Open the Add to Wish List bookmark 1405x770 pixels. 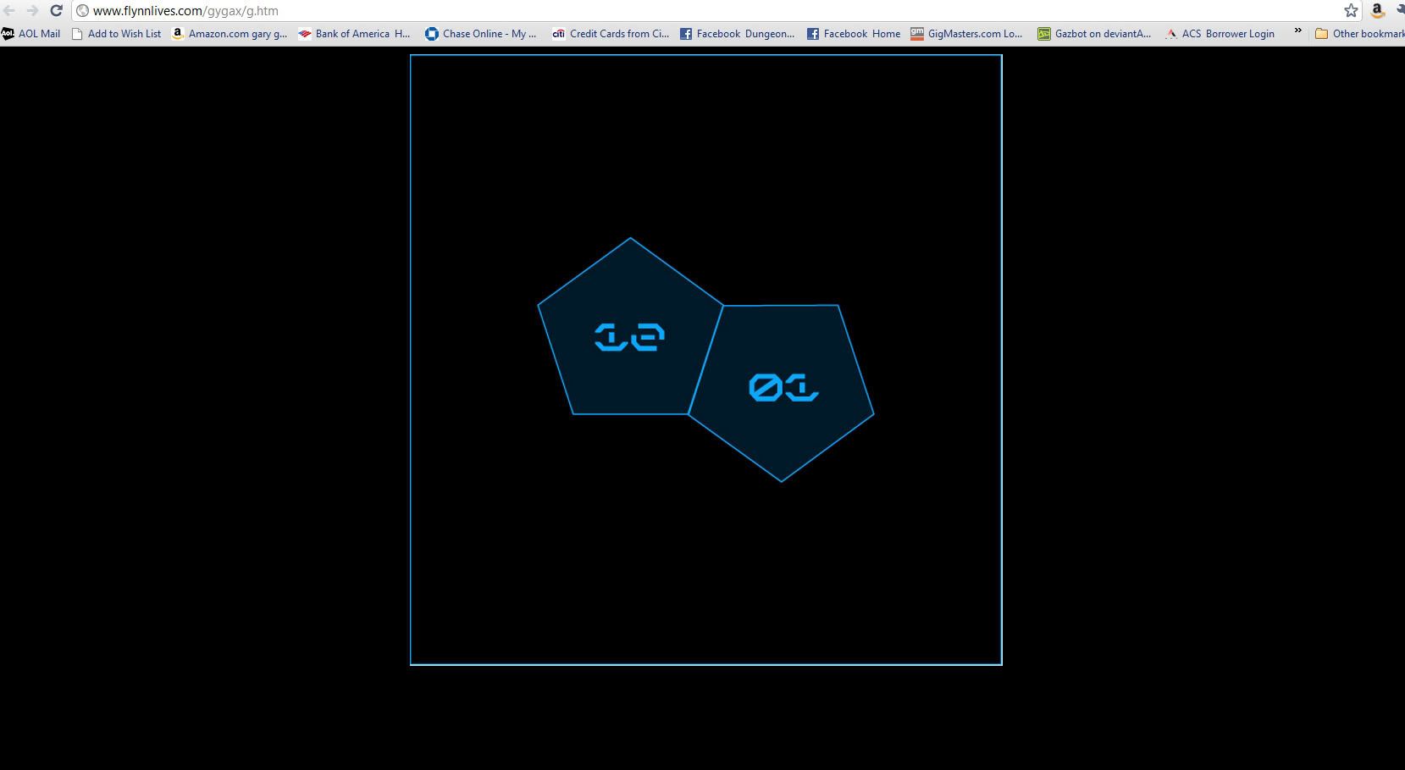click(117, 34)
